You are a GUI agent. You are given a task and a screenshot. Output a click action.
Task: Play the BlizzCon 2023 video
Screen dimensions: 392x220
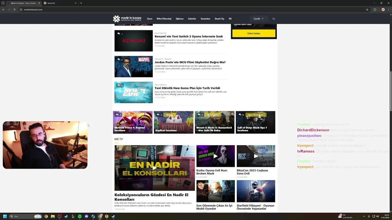(256, 156)
